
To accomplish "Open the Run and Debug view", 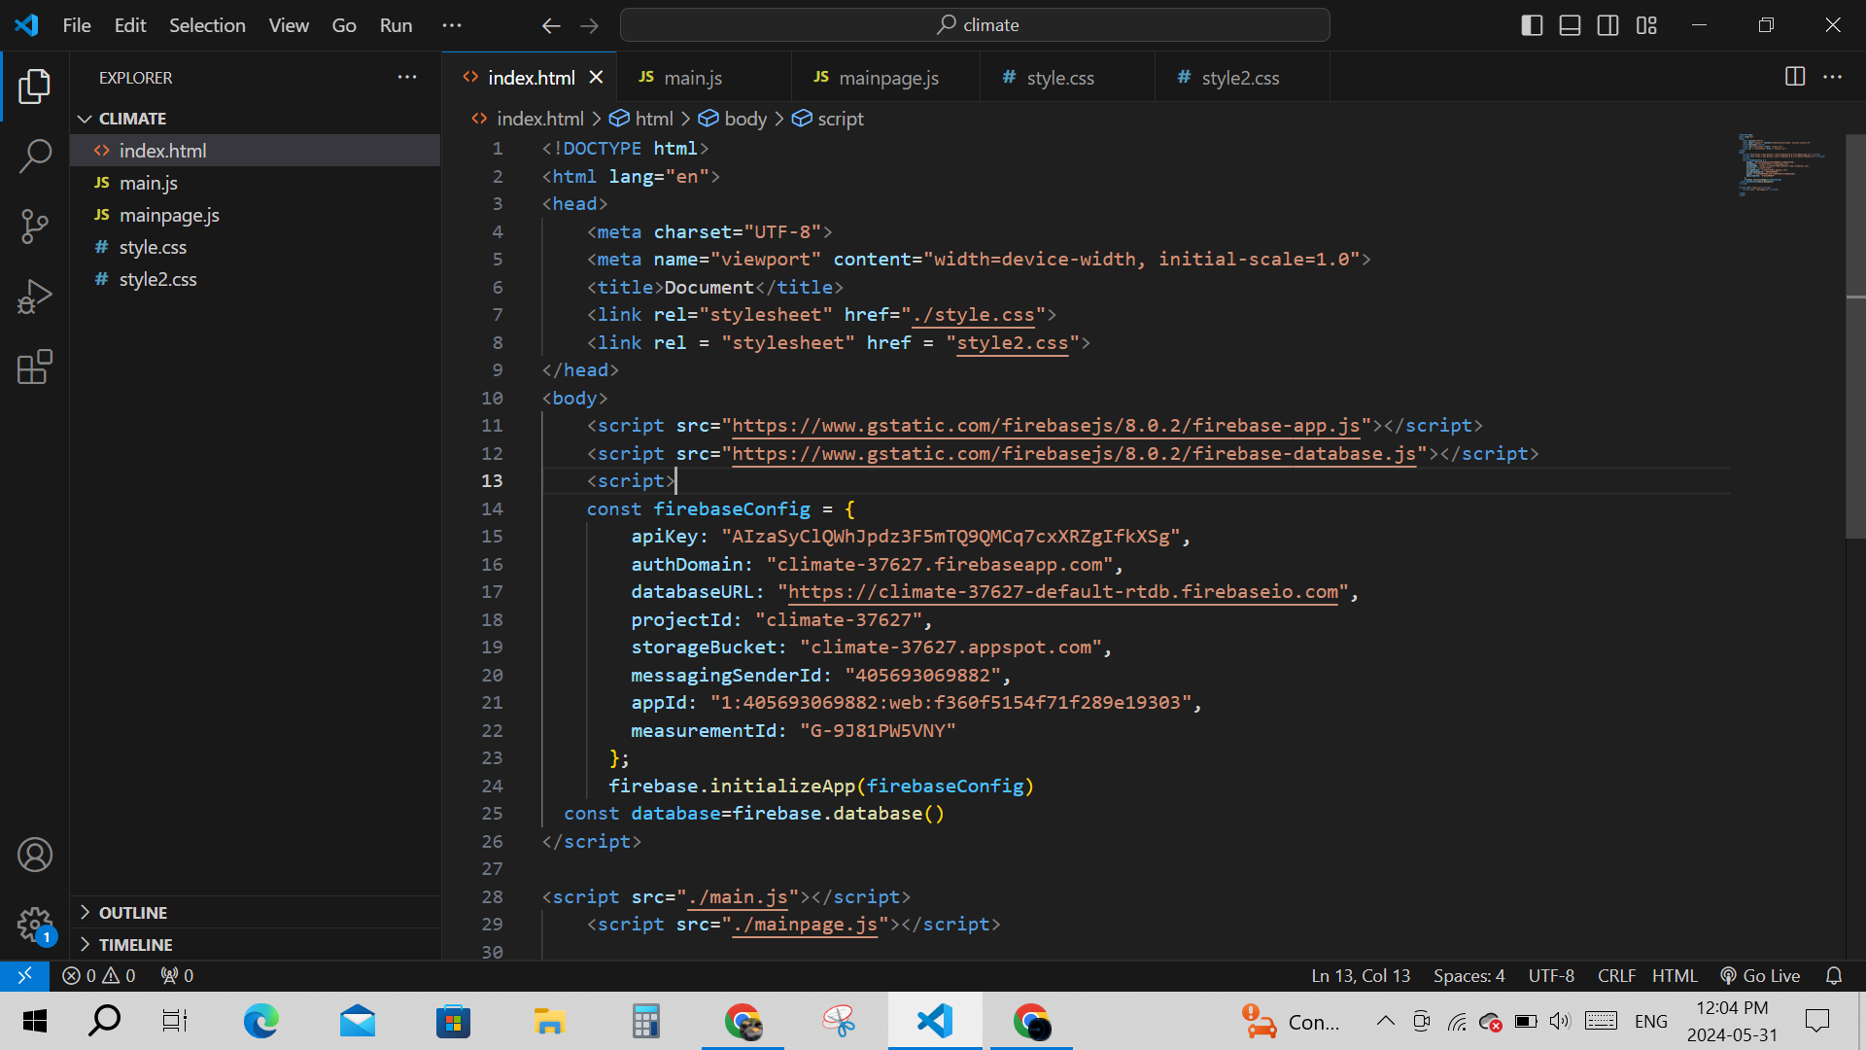I will pyautogui.click(x=35, y=297).
